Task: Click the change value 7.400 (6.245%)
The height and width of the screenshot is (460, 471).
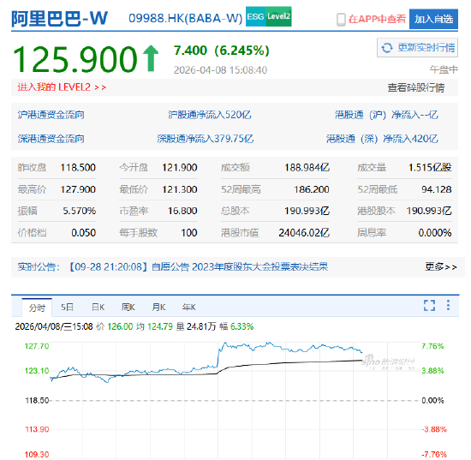Action: 222,51
